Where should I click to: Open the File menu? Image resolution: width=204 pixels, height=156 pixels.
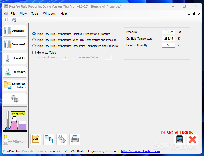coord(13,14)
